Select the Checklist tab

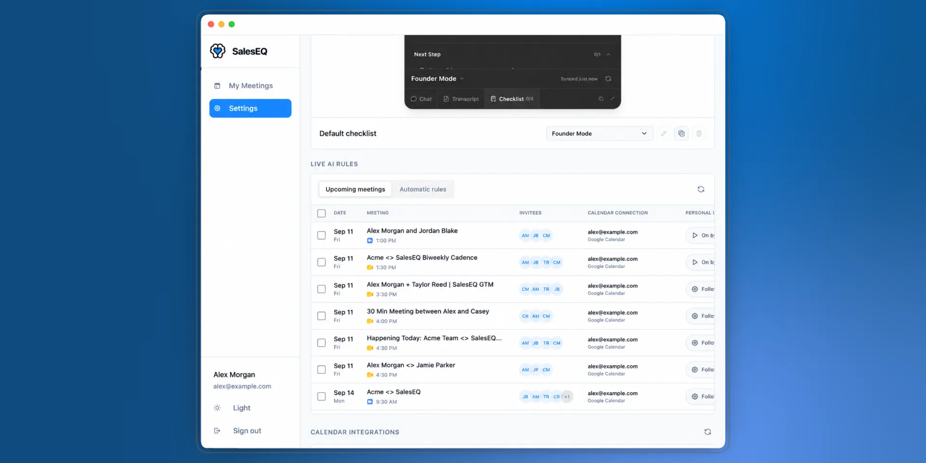click(x=512, y=99)
